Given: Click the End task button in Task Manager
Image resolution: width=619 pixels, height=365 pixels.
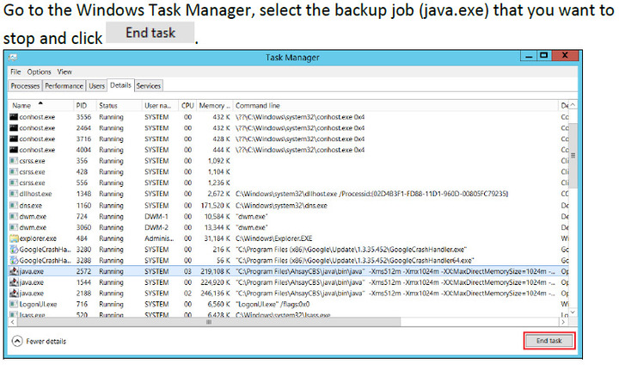Looking at the screenshot, I should coord(549,341).
